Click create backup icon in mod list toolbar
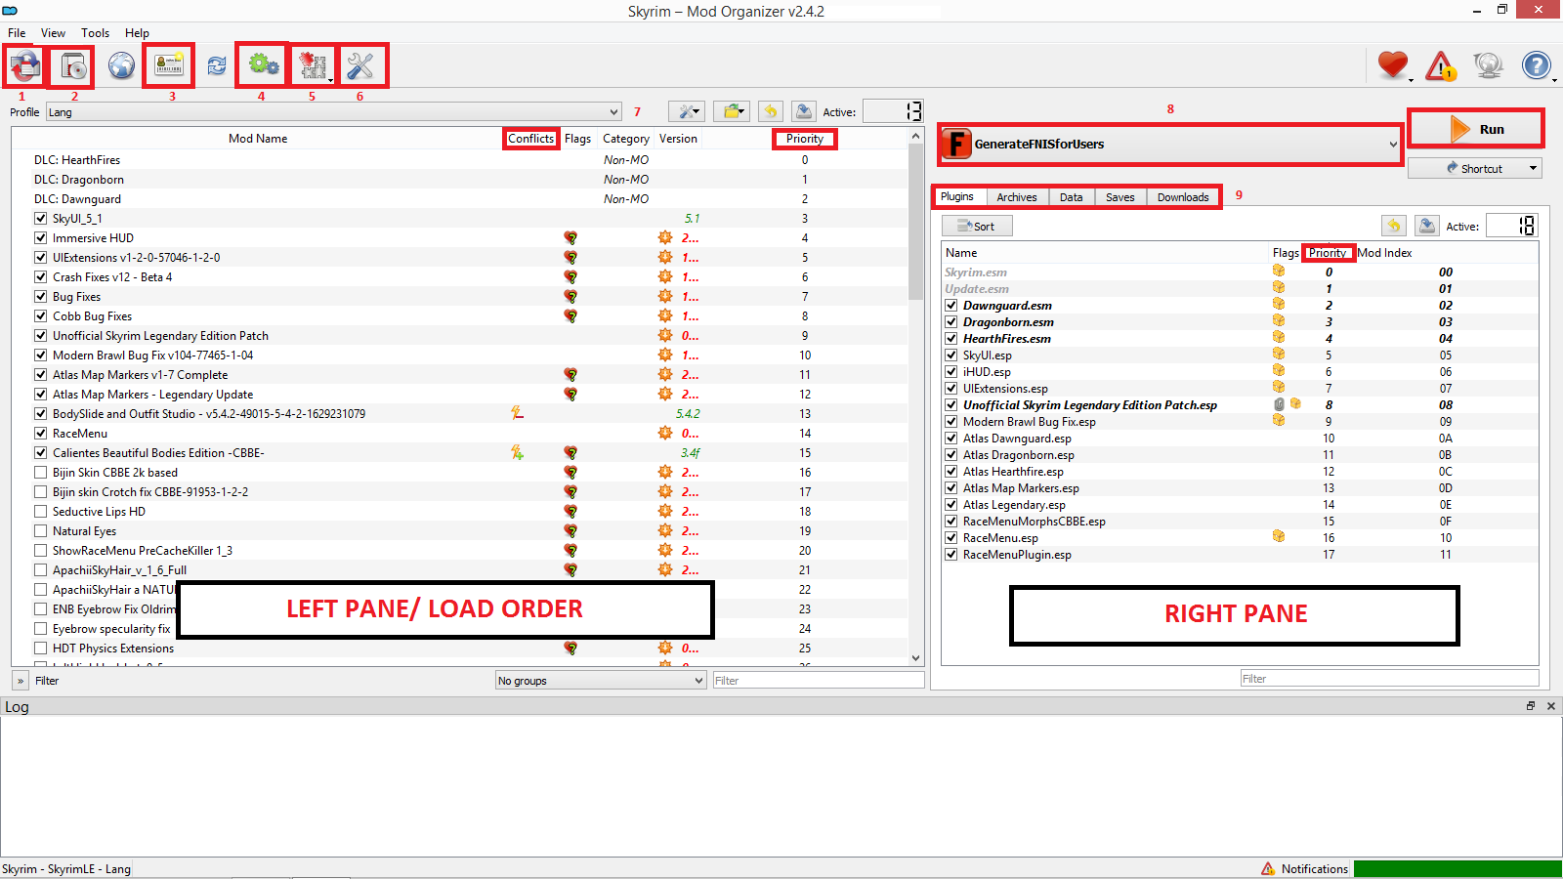Image resolution: width=1563 pixels, height=879 pixels. [803, 111]
